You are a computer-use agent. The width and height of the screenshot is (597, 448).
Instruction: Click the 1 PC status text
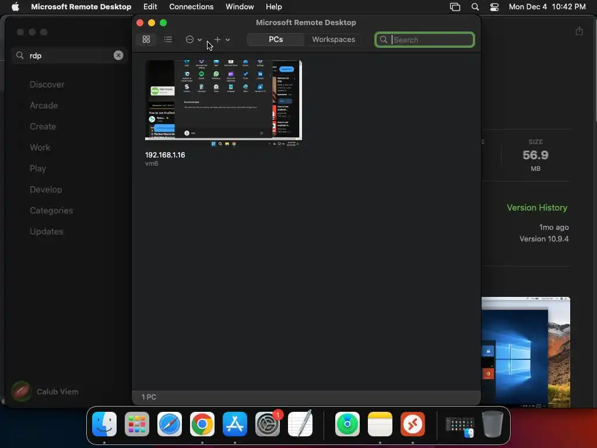(x=149, y=397)
